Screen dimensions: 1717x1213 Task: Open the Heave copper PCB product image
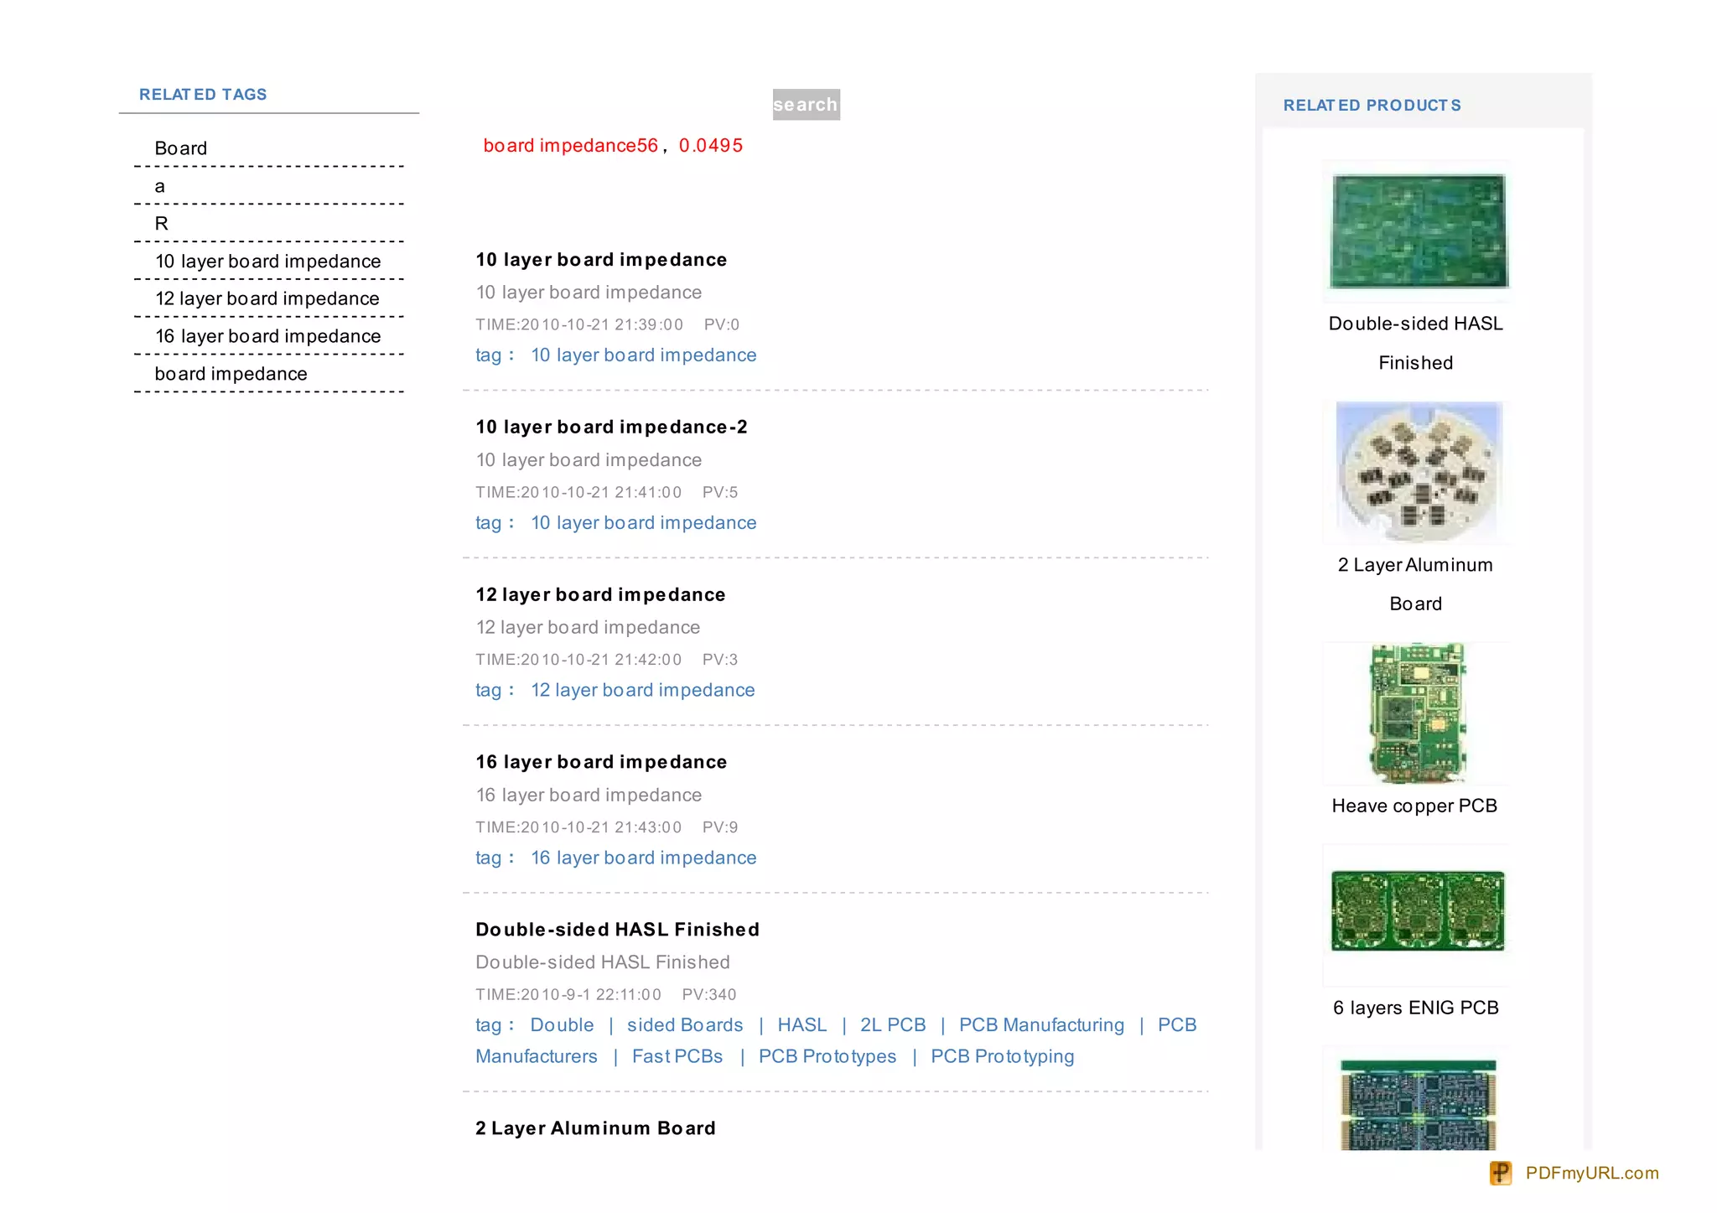click(x=1418, y=713)
